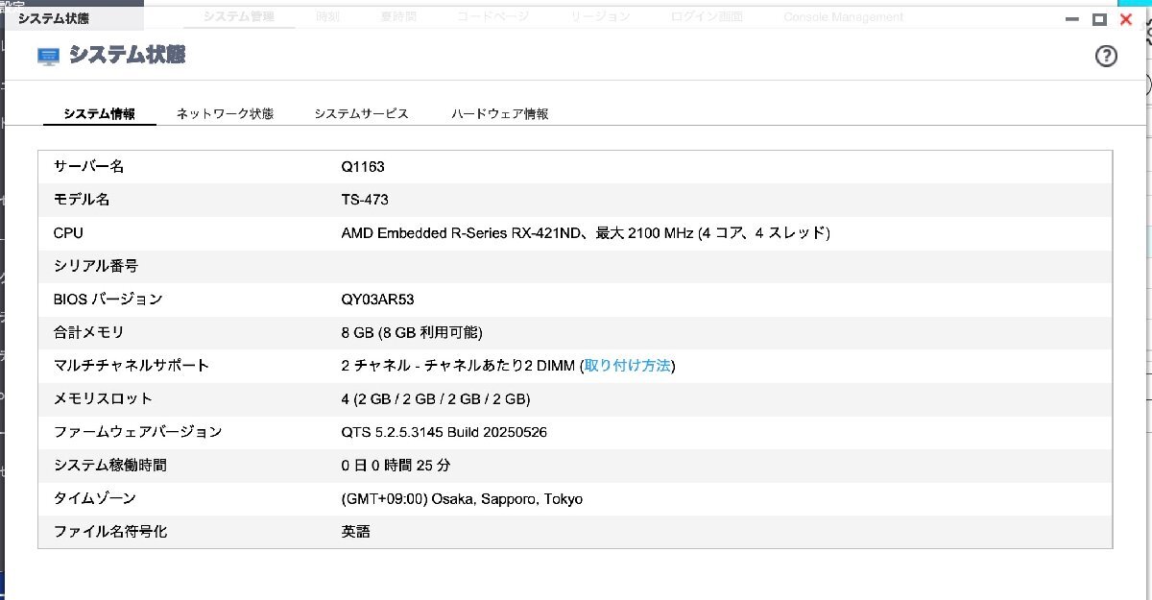The height and width of the screenshot is (600, 1152).
Task: Open Console Management tab in background window
Action: 843,16
